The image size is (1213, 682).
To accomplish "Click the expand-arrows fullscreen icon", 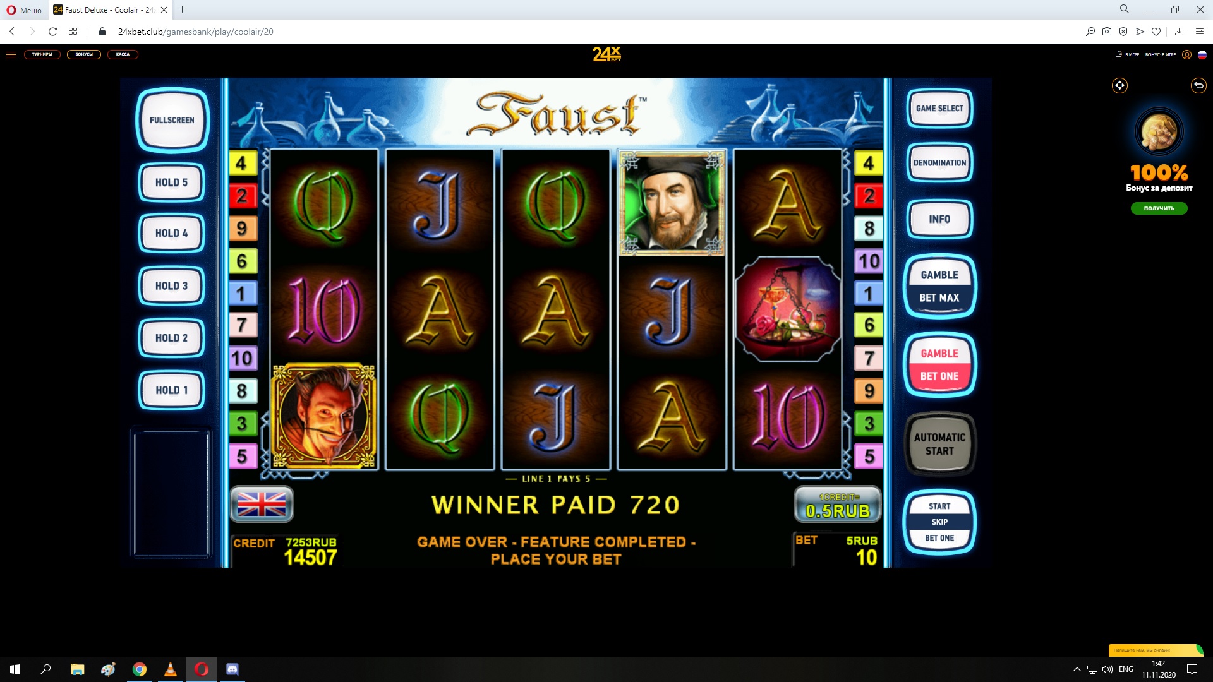I will point(1119,85).
